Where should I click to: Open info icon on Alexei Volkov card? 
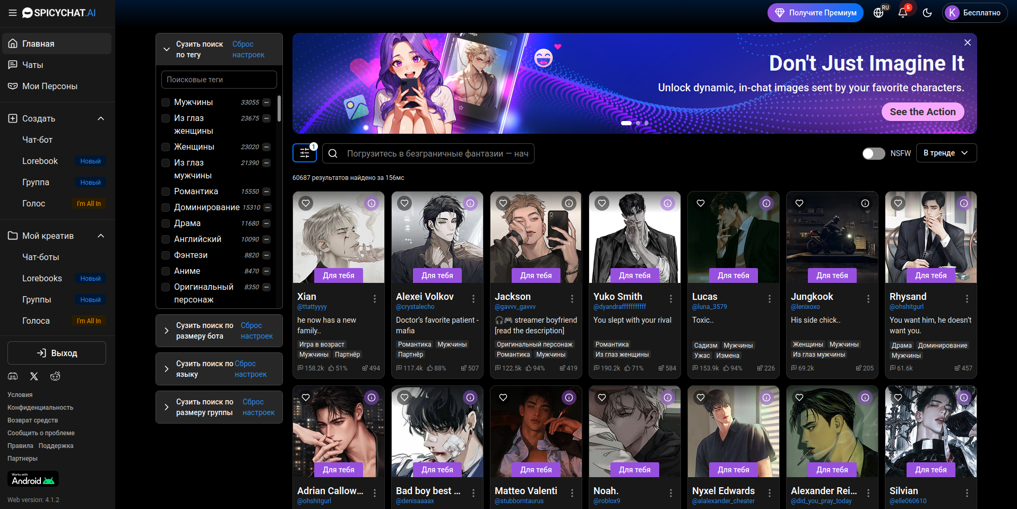click(x=470, y=203)
